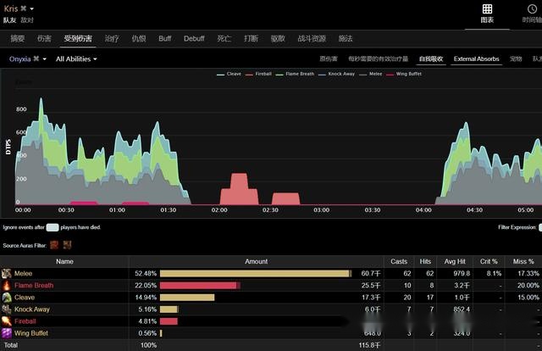Open the Flame Breath ability link
The height and width of the screenshot is (351, 542).
click(34, 285)
